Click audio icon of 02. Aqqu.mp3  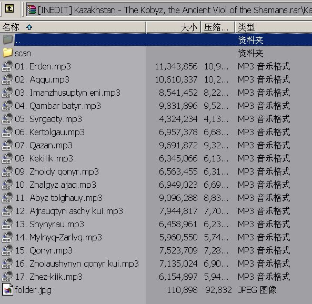[x=7, y=79]
